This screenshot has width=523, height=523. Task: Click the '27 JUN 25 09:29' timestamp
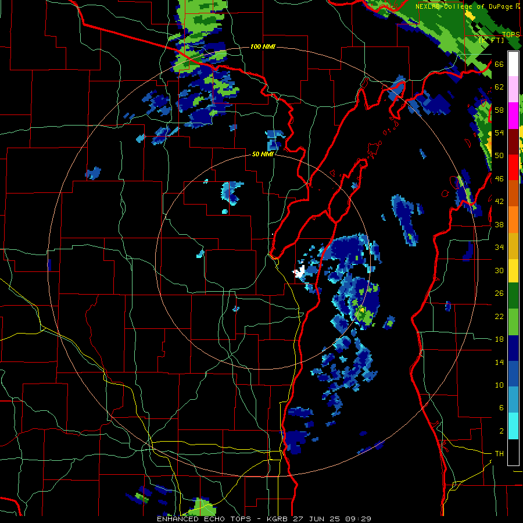click(332, 519)
